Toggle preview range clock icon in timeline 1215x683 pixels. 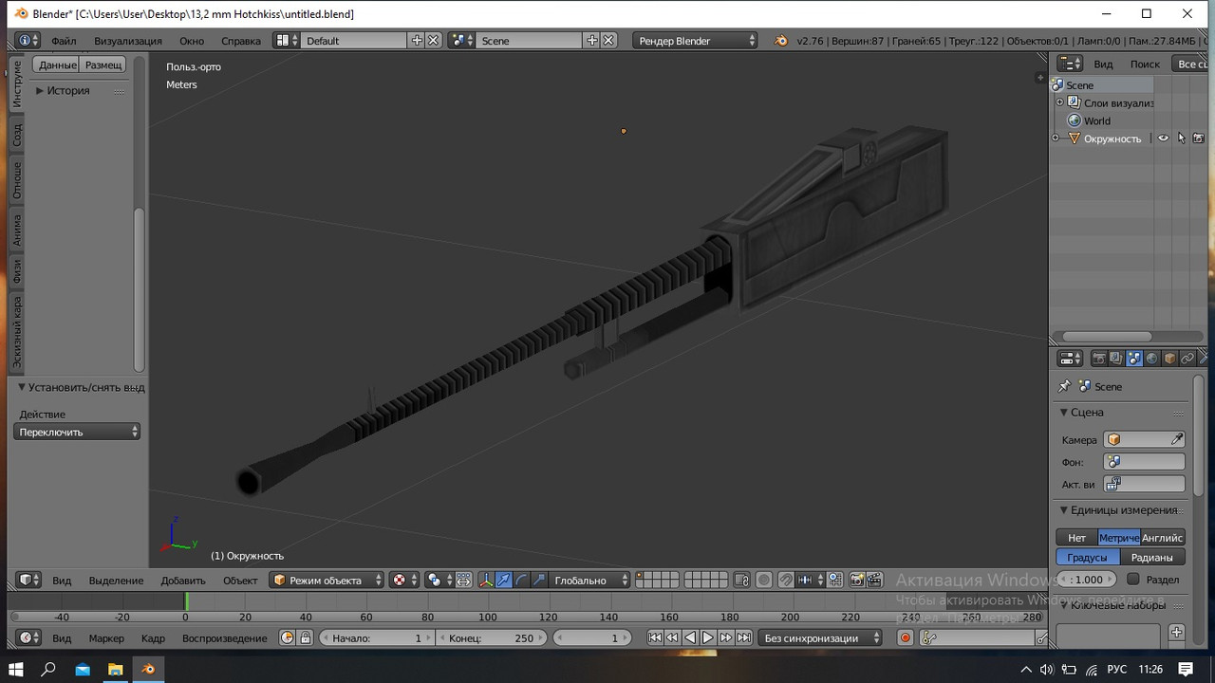click(x=288, y=638)
